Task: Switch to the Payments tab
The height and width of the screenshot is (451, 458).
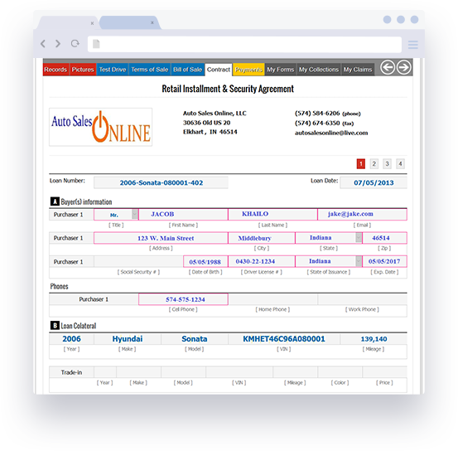Action: (248, 70)
